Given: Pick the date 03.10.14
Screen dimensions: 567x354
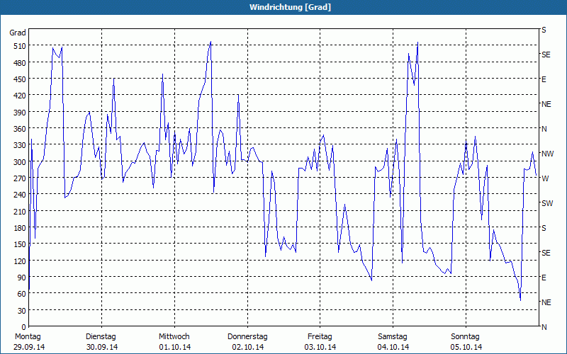Looking at the screenshot, I should [320, 347].
